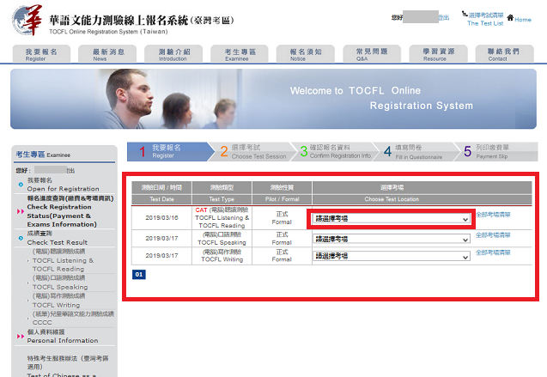Click page number 01 below the table
Screen dimensions: 547x377
point(140,275)
